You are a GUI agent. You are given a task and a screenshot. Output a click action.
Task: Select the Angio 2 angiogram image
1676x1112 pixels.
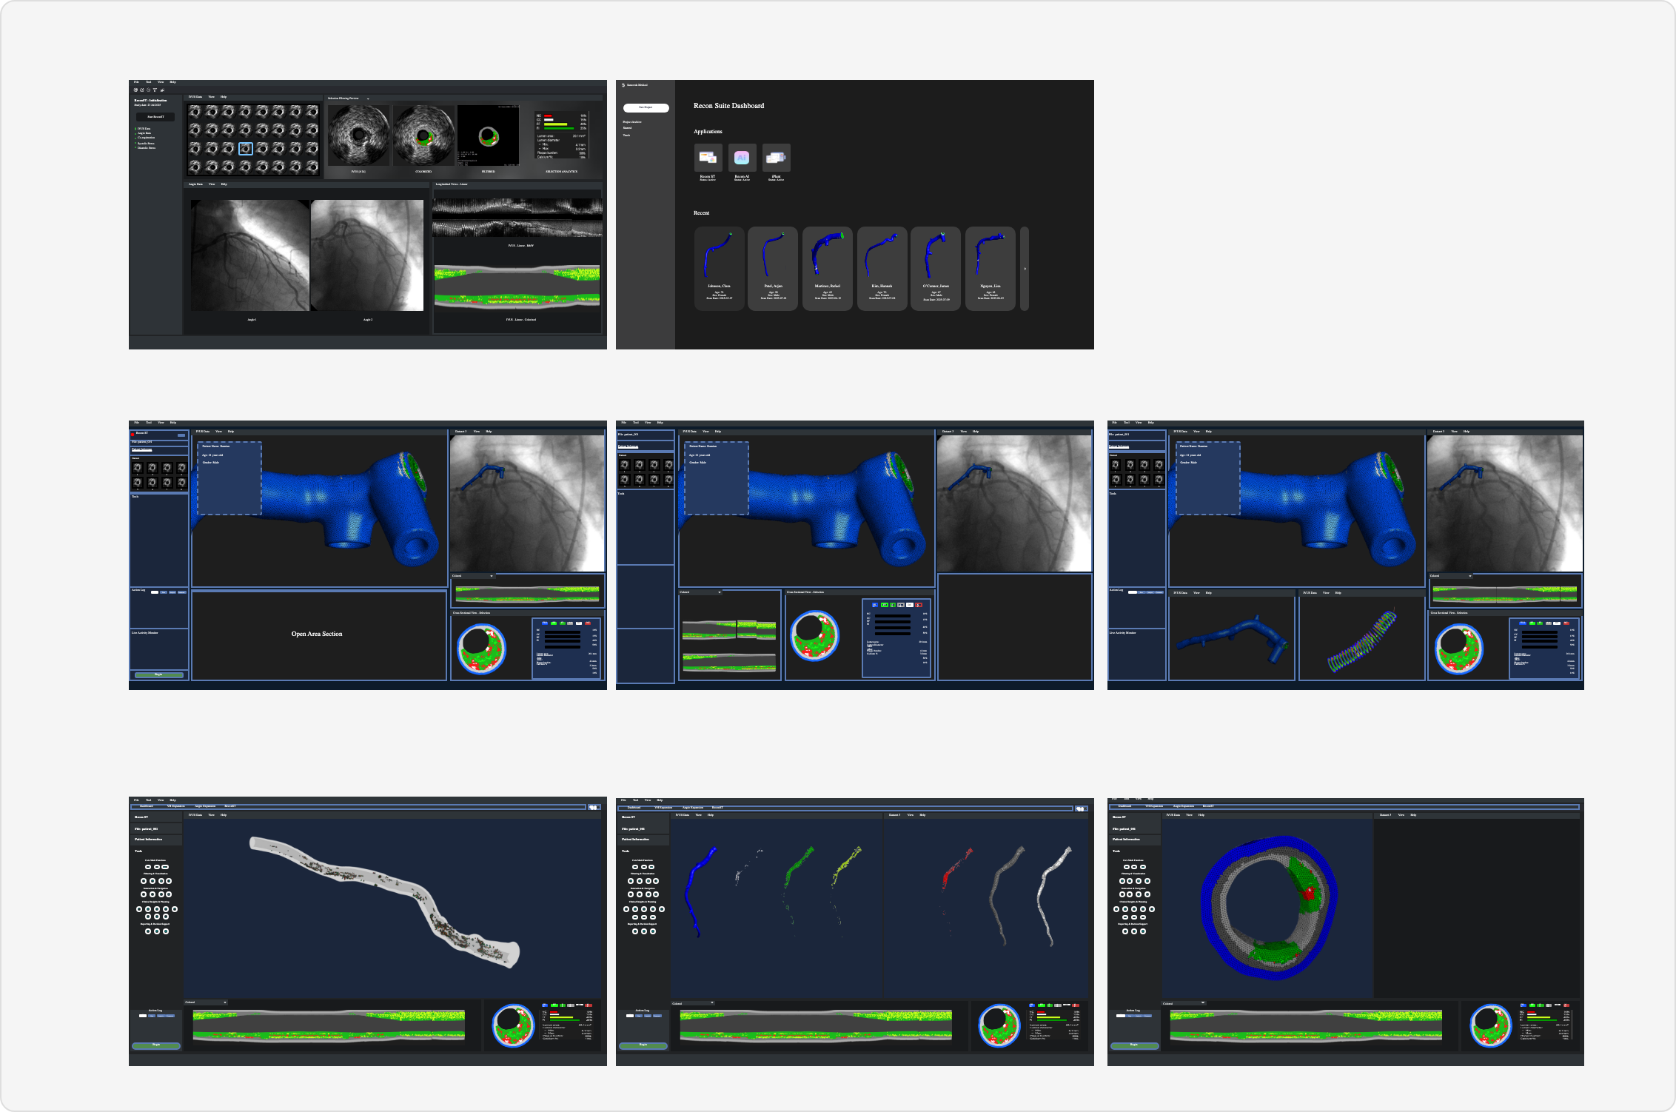pos(367,255)
